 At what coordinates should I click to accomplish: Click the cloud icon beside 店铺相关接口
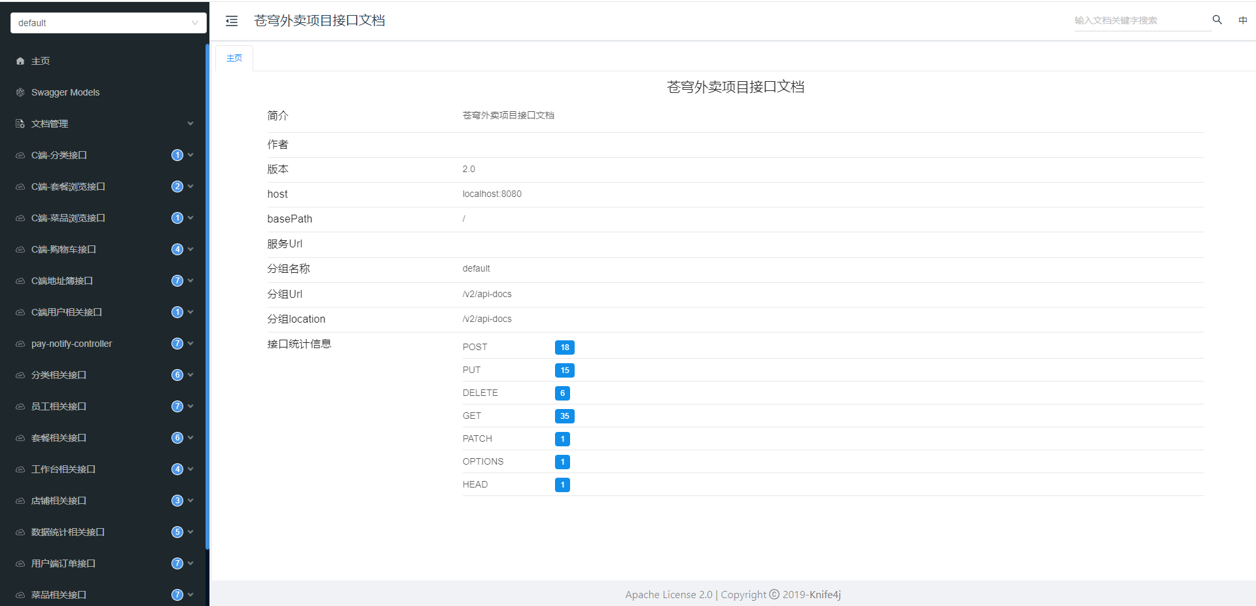click(20, 501)
